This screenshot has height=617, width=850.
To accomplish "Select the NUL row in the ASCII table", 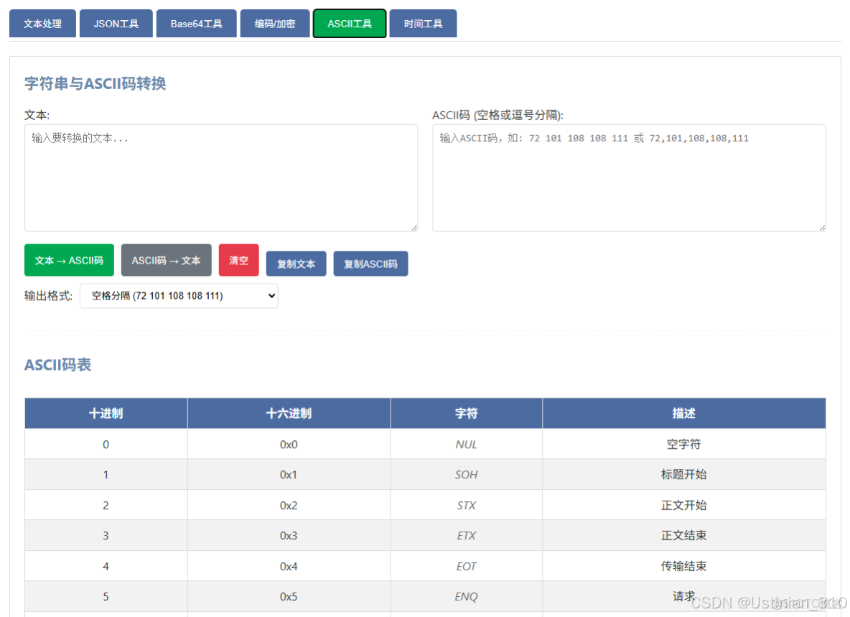I will [x=425, y=444].
